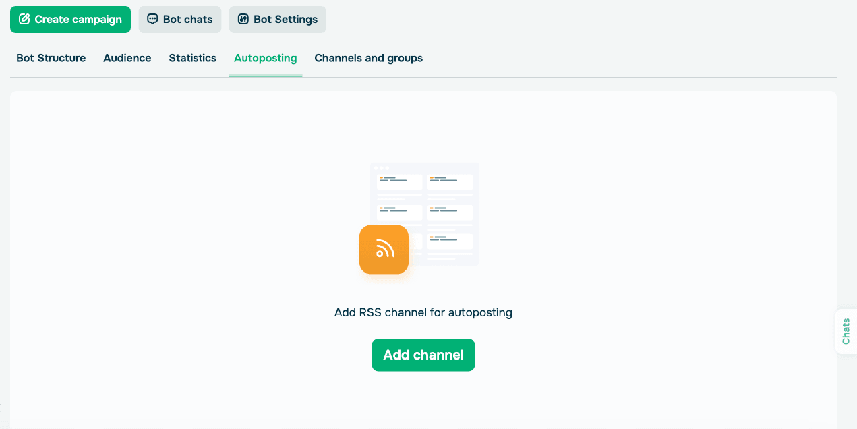
Task: Click the 'Add RSS channel for autoposting' text
Action: pos(423,312)
